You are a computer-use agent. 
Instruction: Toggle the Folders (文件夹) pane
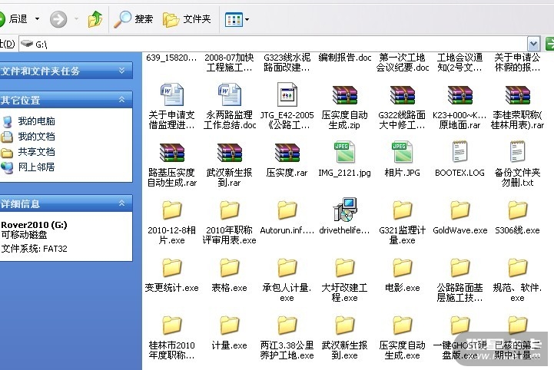click(x=187, y=19)
